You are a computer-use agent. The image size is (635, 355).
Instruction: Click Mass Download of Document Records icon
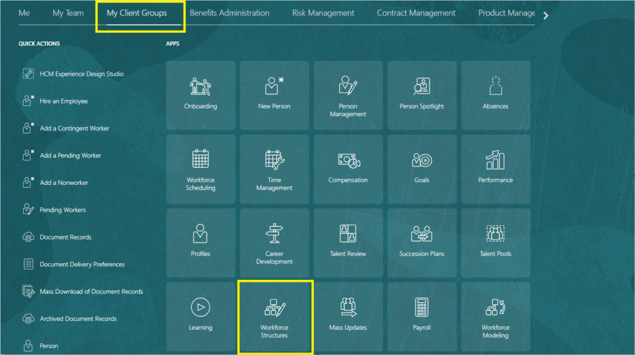tap(28, 291)
